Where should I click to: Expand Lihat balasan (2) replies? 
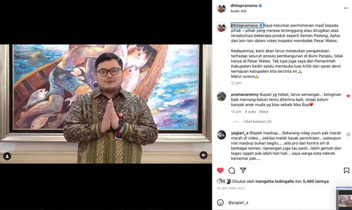257,121
